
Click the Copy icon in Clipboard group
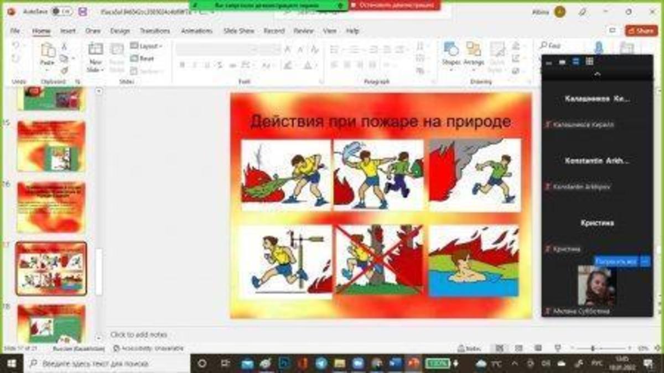click(x=64, y=59)
